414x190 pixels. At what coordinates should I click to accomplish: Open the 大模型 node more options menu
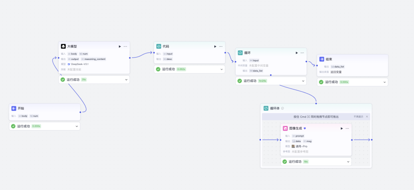[125, 46]
